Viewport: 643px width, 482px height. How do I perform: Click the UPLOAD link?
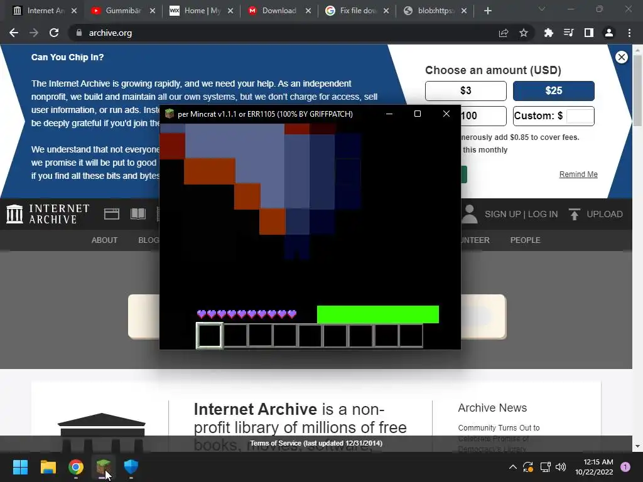[x=605, y=214]
